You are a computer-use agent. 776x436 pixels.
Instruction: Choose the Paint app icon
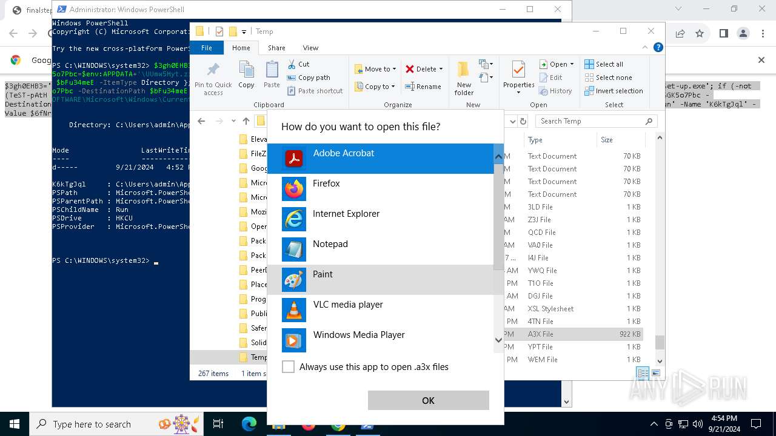coord(294,280)
